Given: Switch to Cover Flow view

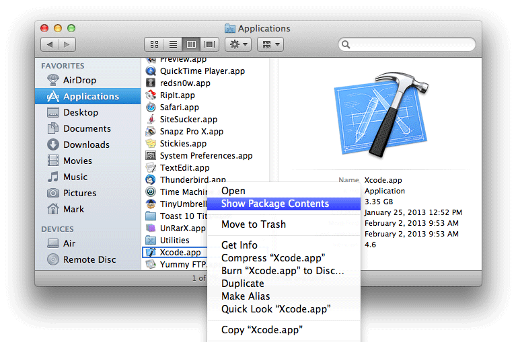Looking at the screenshot, I should [x=210, y=44].
